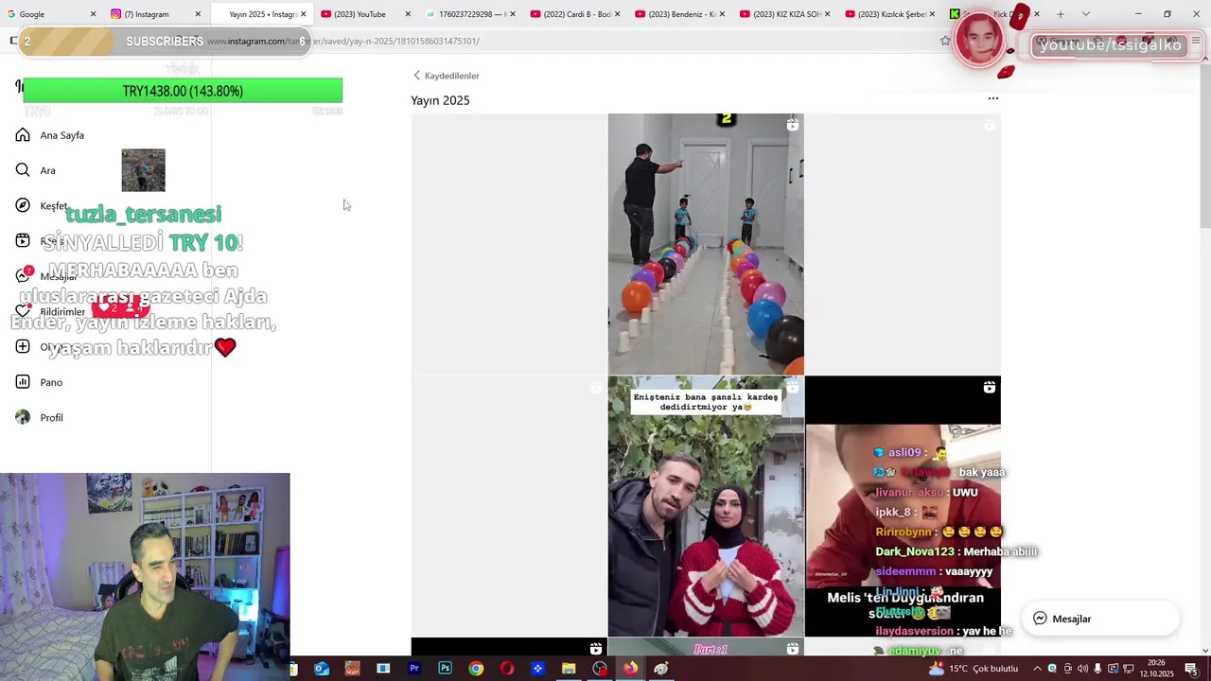Open Firefox from the taskbar

coord(630,669)
